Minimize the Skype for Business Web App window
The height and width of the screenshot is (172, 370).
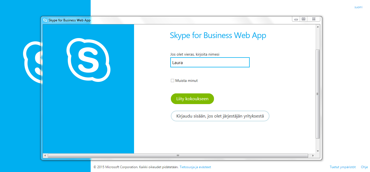pos(296,19)
